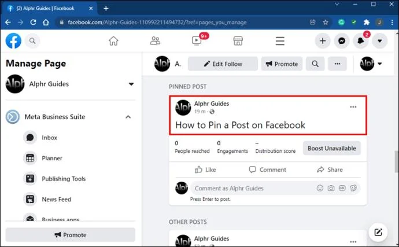
Task: Click the Comment as Alphr Guides field
Action: pos(253,188)
